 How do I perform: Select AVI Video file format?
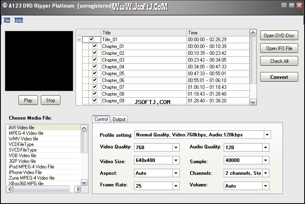(x=44, y=128)
